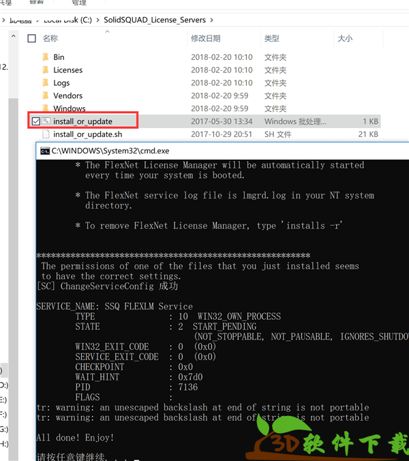Sort by 名称 column header
This screenshot has height=461, width=409.
(50, 38)
